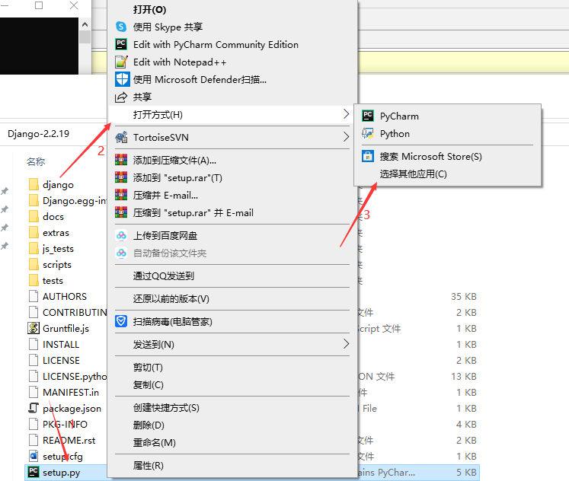Click the docs folder icon
569x481 pixels.
click(x=34, y=216)
